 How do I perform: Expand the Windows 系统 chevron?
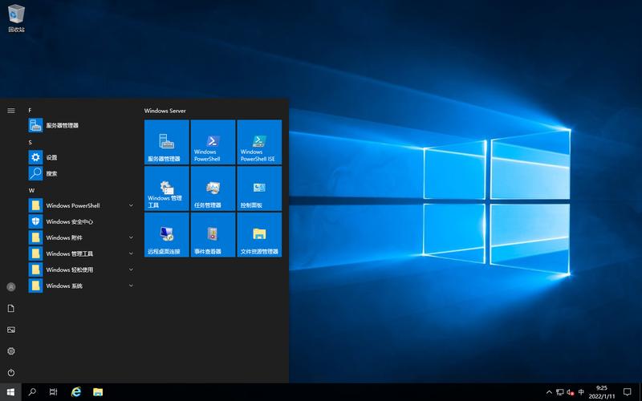[131, 286]
